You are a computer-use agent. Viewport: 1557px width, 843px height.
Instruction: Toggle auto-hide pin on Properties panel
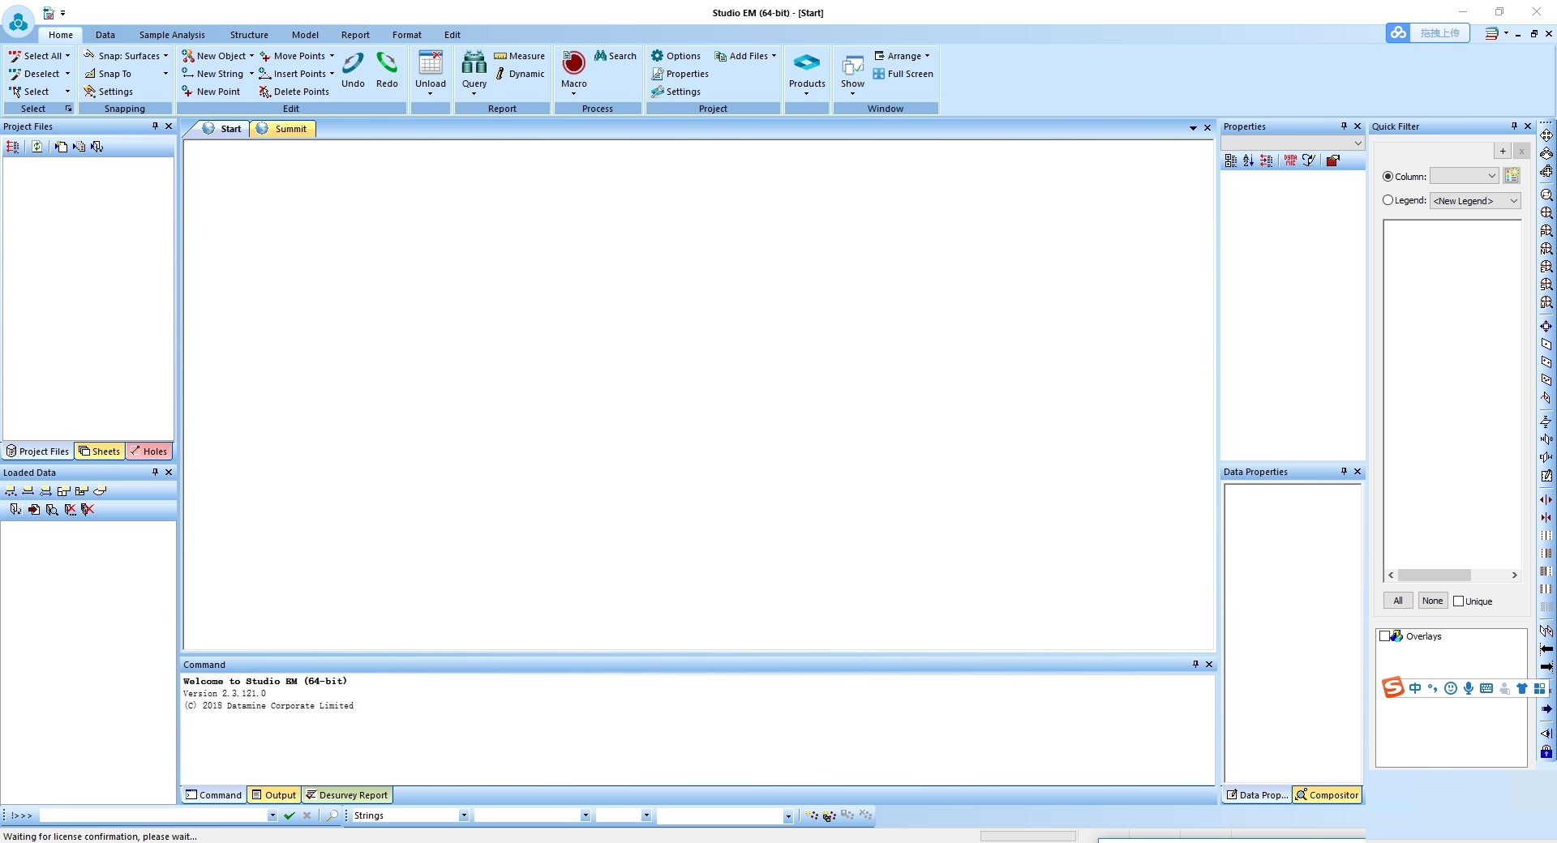[1344, 126]
